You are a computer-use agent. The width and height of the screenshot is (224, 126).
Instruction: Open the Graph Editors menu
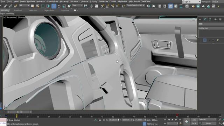[52, 1]
